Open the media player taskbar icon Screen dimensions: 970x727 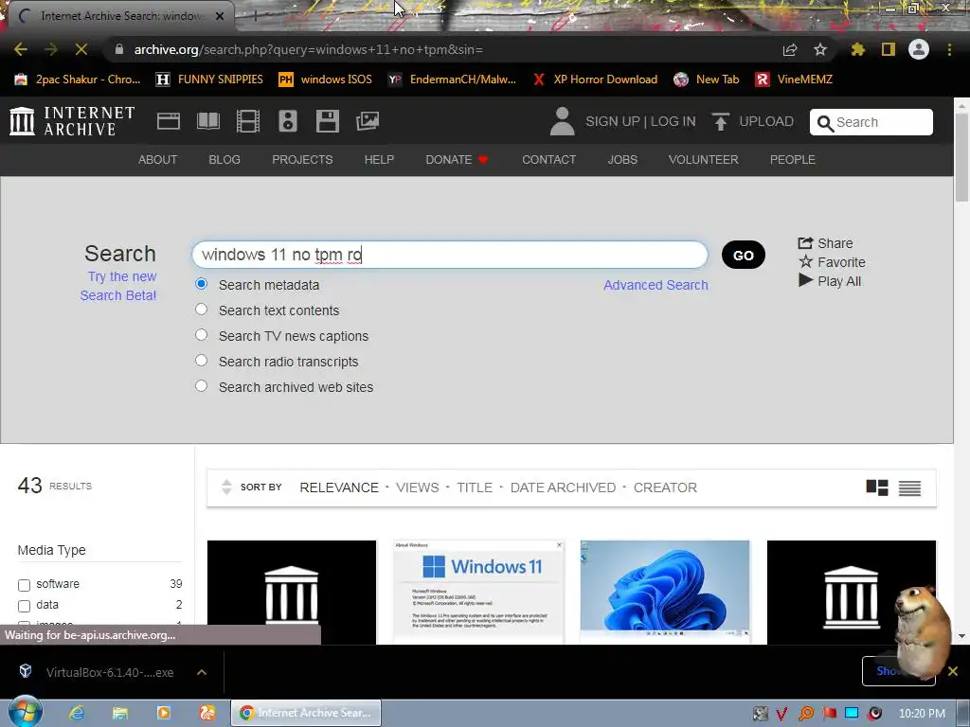pyautogui.click(x=164, y=713)
